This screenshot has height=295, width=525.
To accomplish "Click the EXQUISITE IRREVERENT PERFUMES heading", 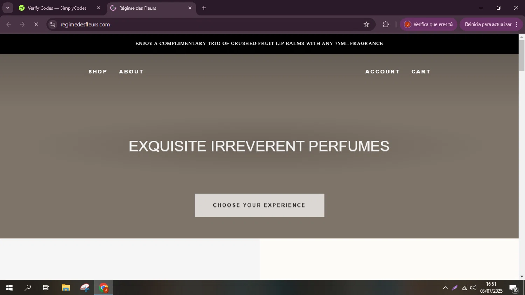I will (259, 146).
